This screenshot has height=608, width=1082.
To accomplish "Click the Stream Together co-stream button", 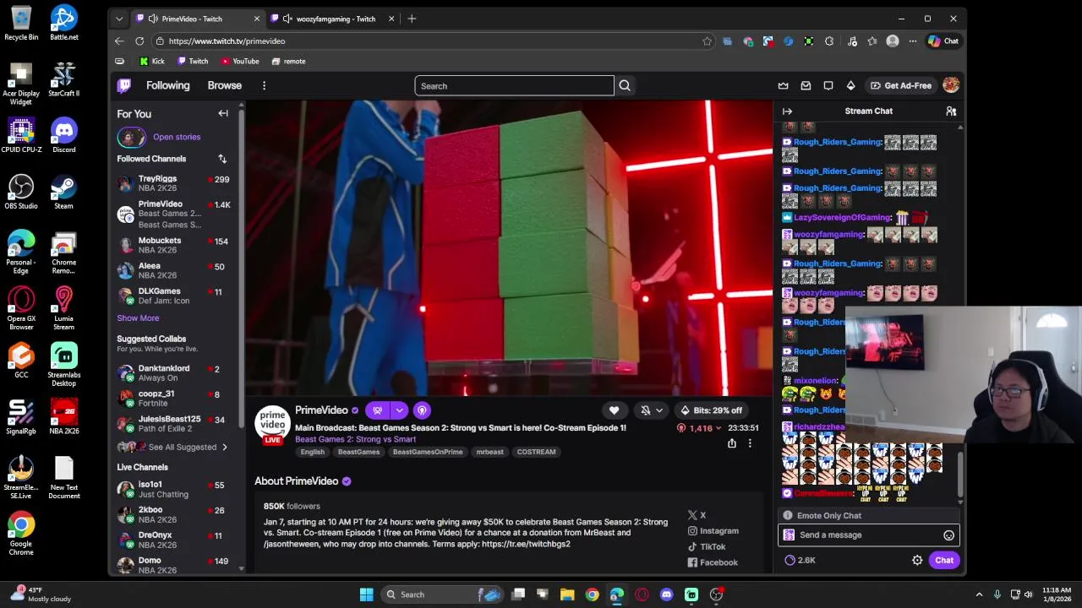I will coord(378,410).
